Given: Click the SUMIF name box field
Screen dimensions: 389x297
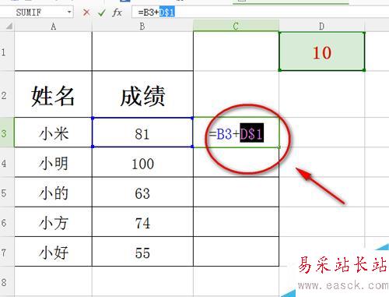Looking at the screenshot, I should pyautogui.click(x=37, y=12).
